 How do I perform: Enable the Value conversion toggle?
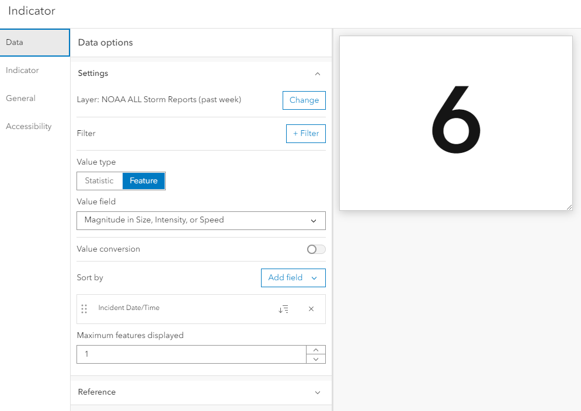(x=315, y=249)
